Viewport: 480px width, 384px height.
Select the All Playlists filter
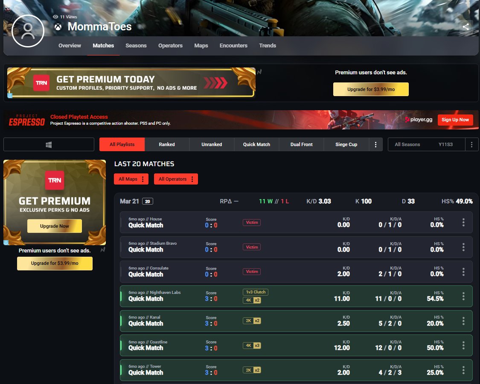(x=122, y=144)
